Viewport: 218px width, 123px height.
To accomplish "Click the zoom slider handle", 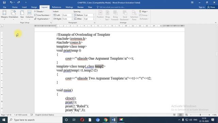I will pos(200,115).
